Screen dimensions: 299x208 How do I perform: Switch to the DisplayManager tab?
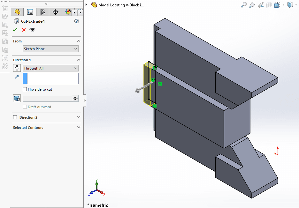point(68,11)
